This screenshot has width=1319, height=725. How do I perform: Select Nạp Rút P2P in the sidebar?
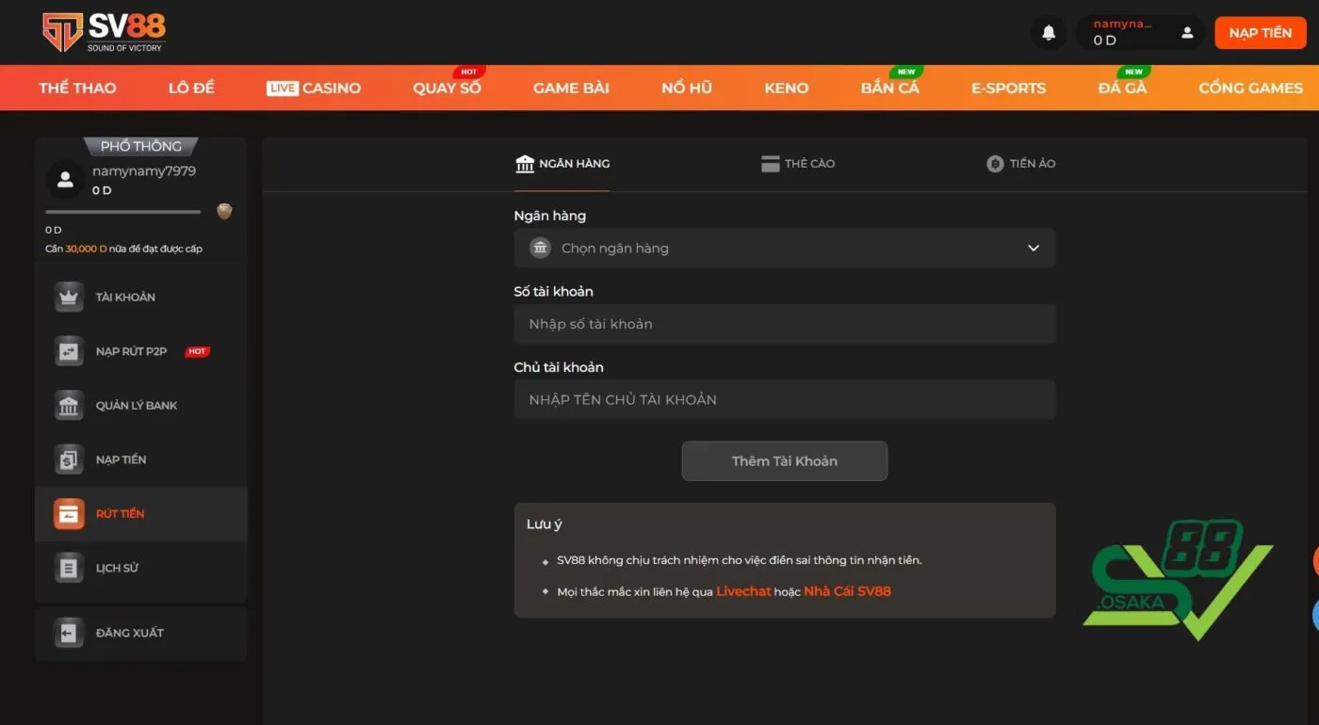click(x=141, y=351)
